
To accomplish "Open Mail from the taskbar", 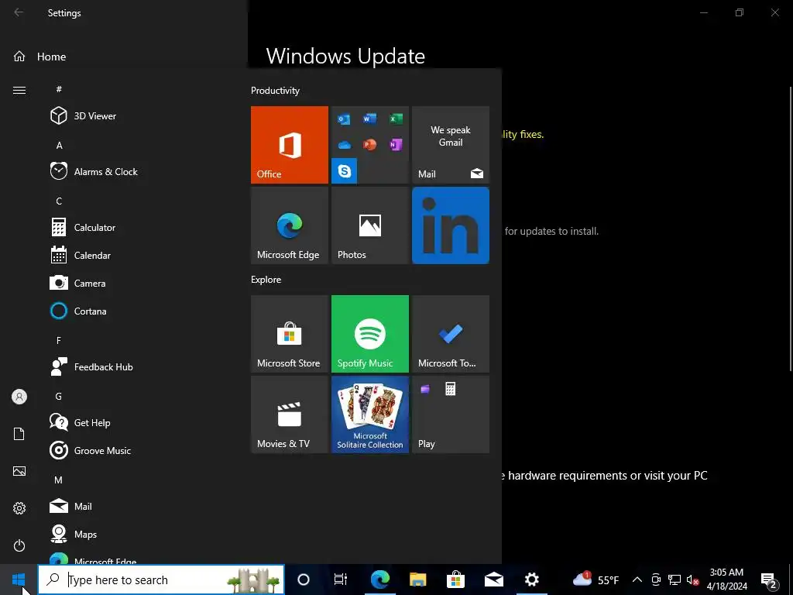I will tap(493, 580).
